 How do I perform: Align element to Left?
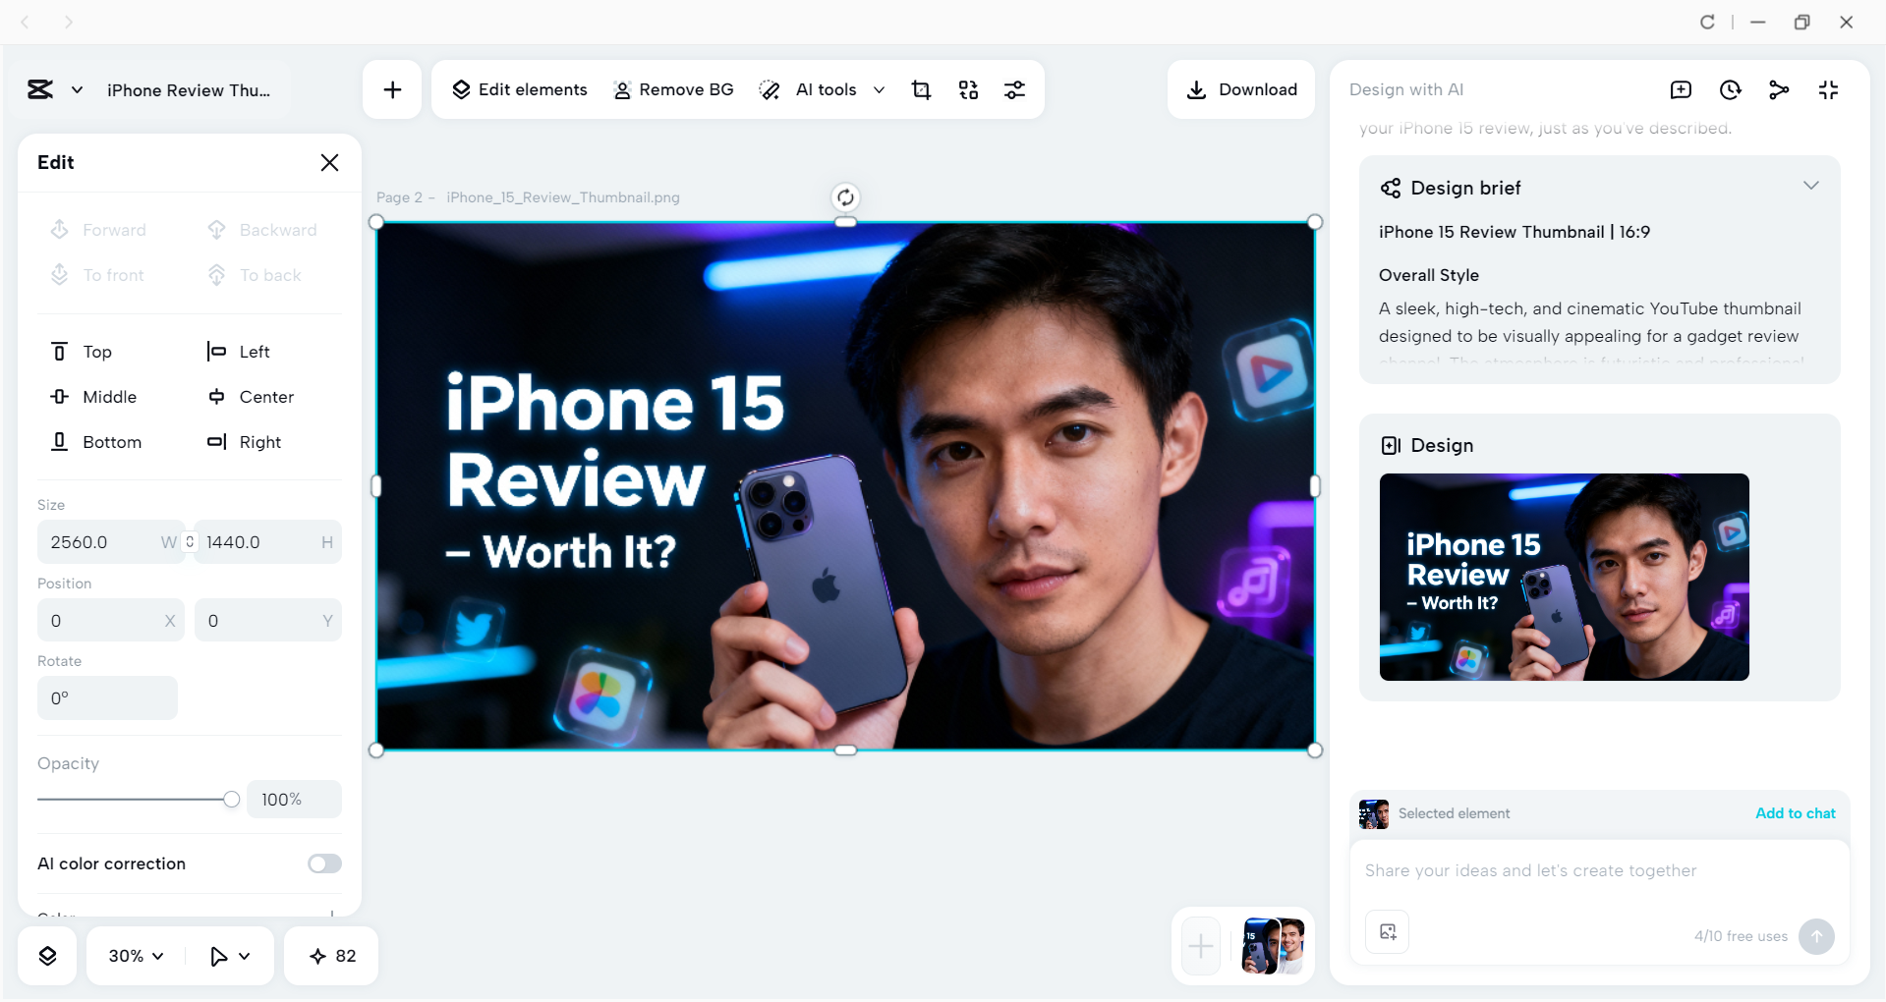click(238, 352)
